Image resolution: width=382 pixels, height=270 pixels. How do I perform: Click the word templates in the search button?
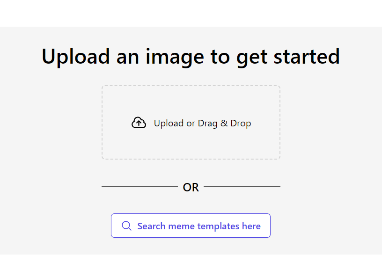(x=218, y=226)
